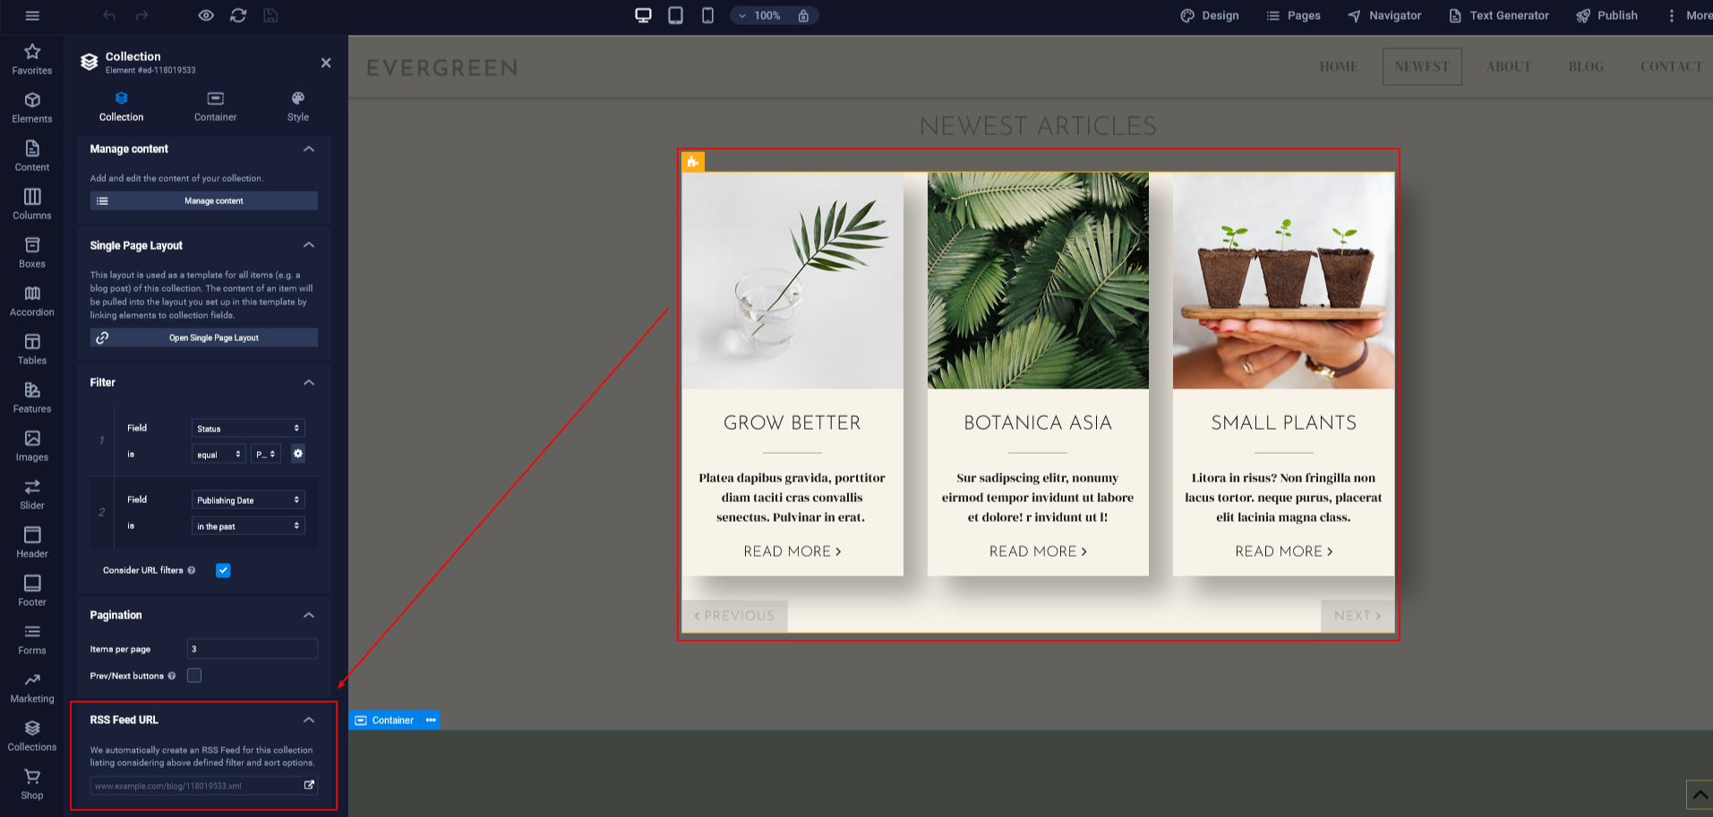Open Elements in left sidebar
This screenshot has height=817, width=1713.
click(32, 107)
